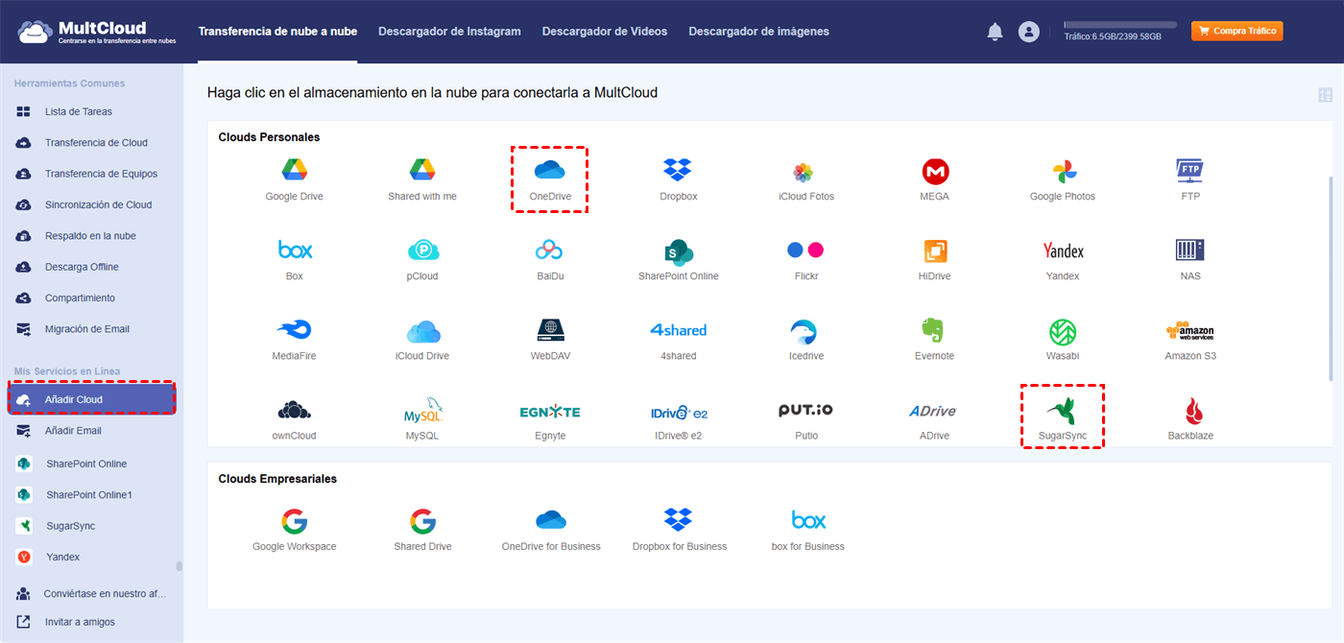Connect Google Photos icon

click(x=1063, y=172)
